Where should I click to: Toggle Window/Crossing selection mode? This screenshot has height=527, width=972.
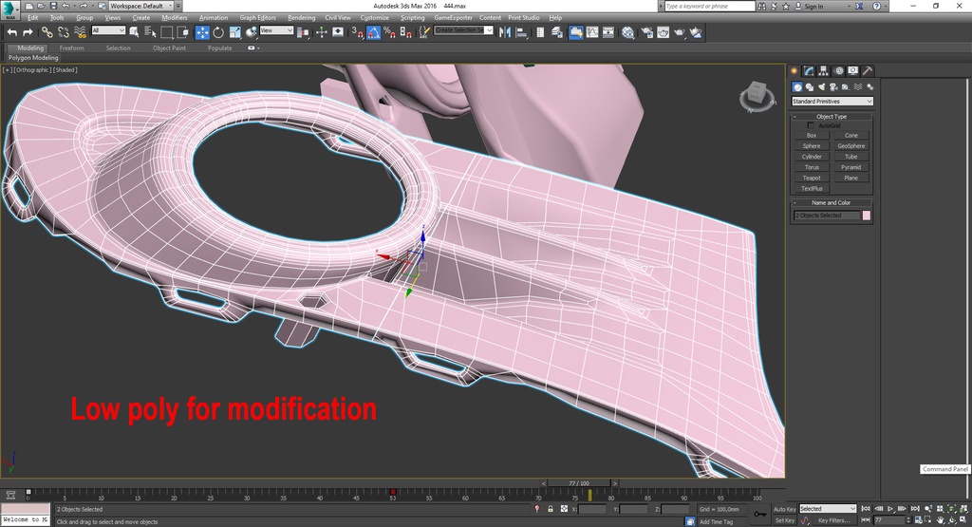coord(183,32)
